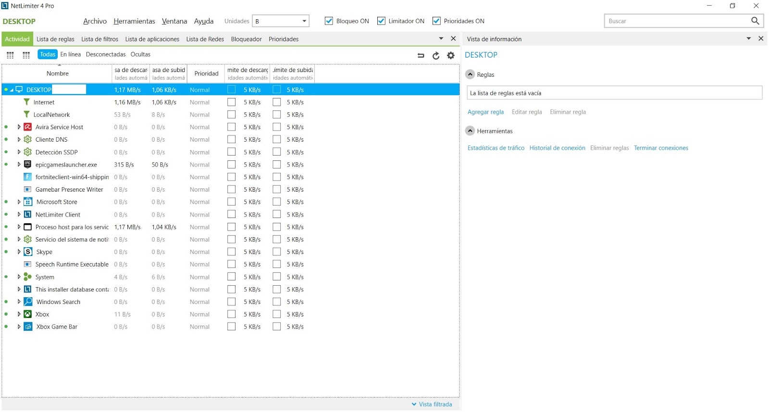Open the Ventana menu
Viewport: 769px width, 412px height.
[x=174, y=21]
